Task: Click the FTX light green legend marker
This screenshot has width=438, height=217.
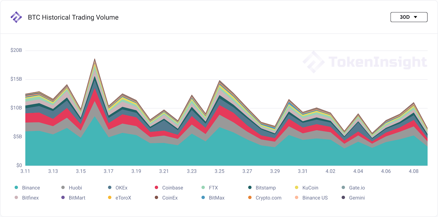Action: pyautogui.click(x=203, y=187)
